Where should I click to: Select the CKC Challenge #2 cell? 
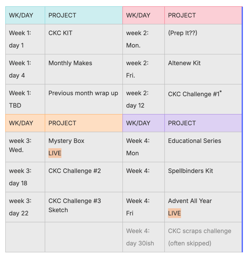click(75, 171)
